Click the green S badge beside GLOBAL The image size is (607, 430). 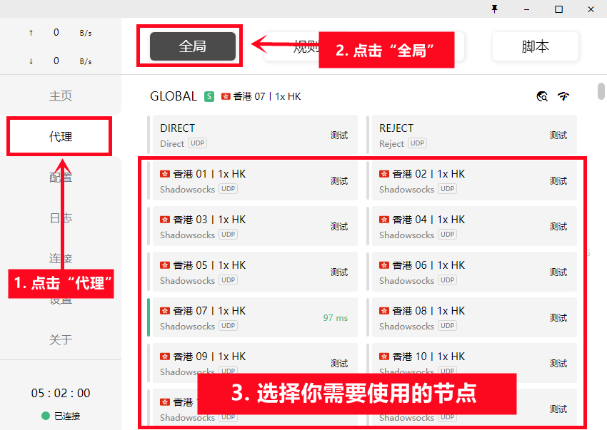coord(209,96)
